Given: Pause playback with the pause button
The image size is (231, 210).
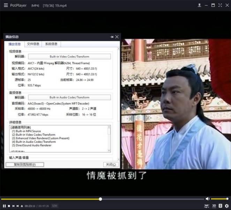Looking at the screenshot, I should click(4, 206).
